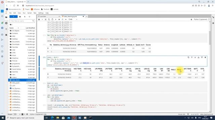Click the PM10 column header in the sensors table
Screen dimensions: 215x120
(x=179, y=70)
